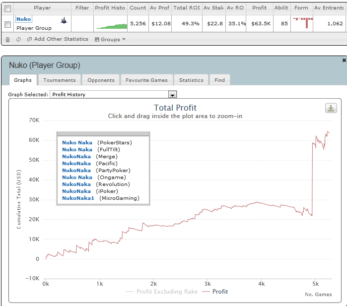Click the shark icon next to Nuko
347x306 pixels.
[64, 20]
